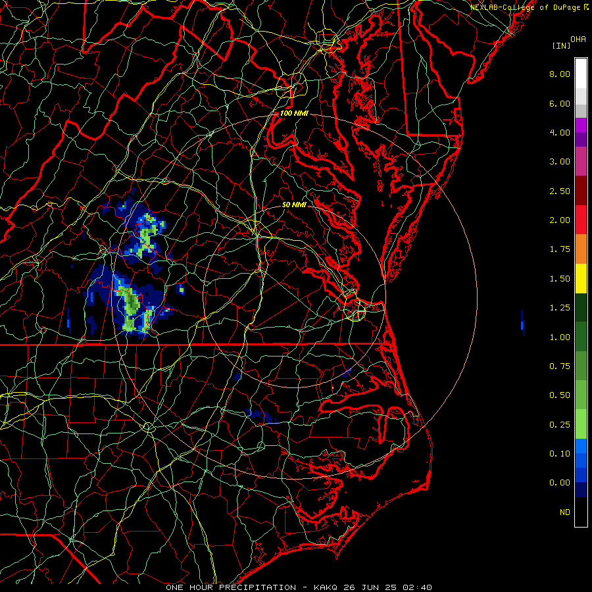Select the 1.75 legend value
The height and width of the screenshot is (592, 592).
pos(560,249)
